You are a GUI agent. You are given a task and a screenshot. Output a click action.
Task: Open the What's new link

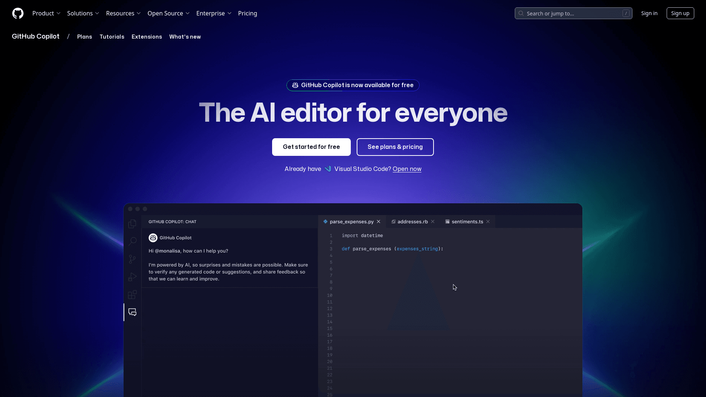coord(185,37)
